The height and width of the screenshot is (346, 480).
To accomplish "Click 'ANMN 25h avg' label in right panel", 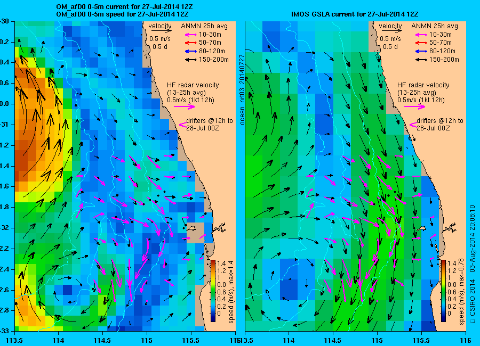I will tap(435, 26).
